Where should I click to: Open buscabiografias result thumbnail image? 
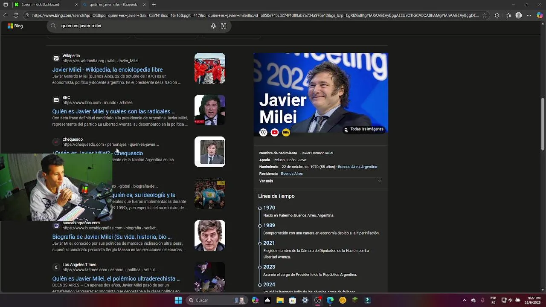[210, 235]
